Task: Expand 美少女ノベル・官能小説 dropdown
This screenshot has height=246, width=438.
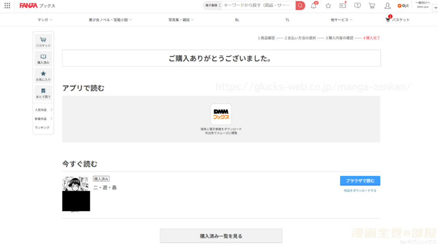Action: pyautogui.click(x=110, y=20)
